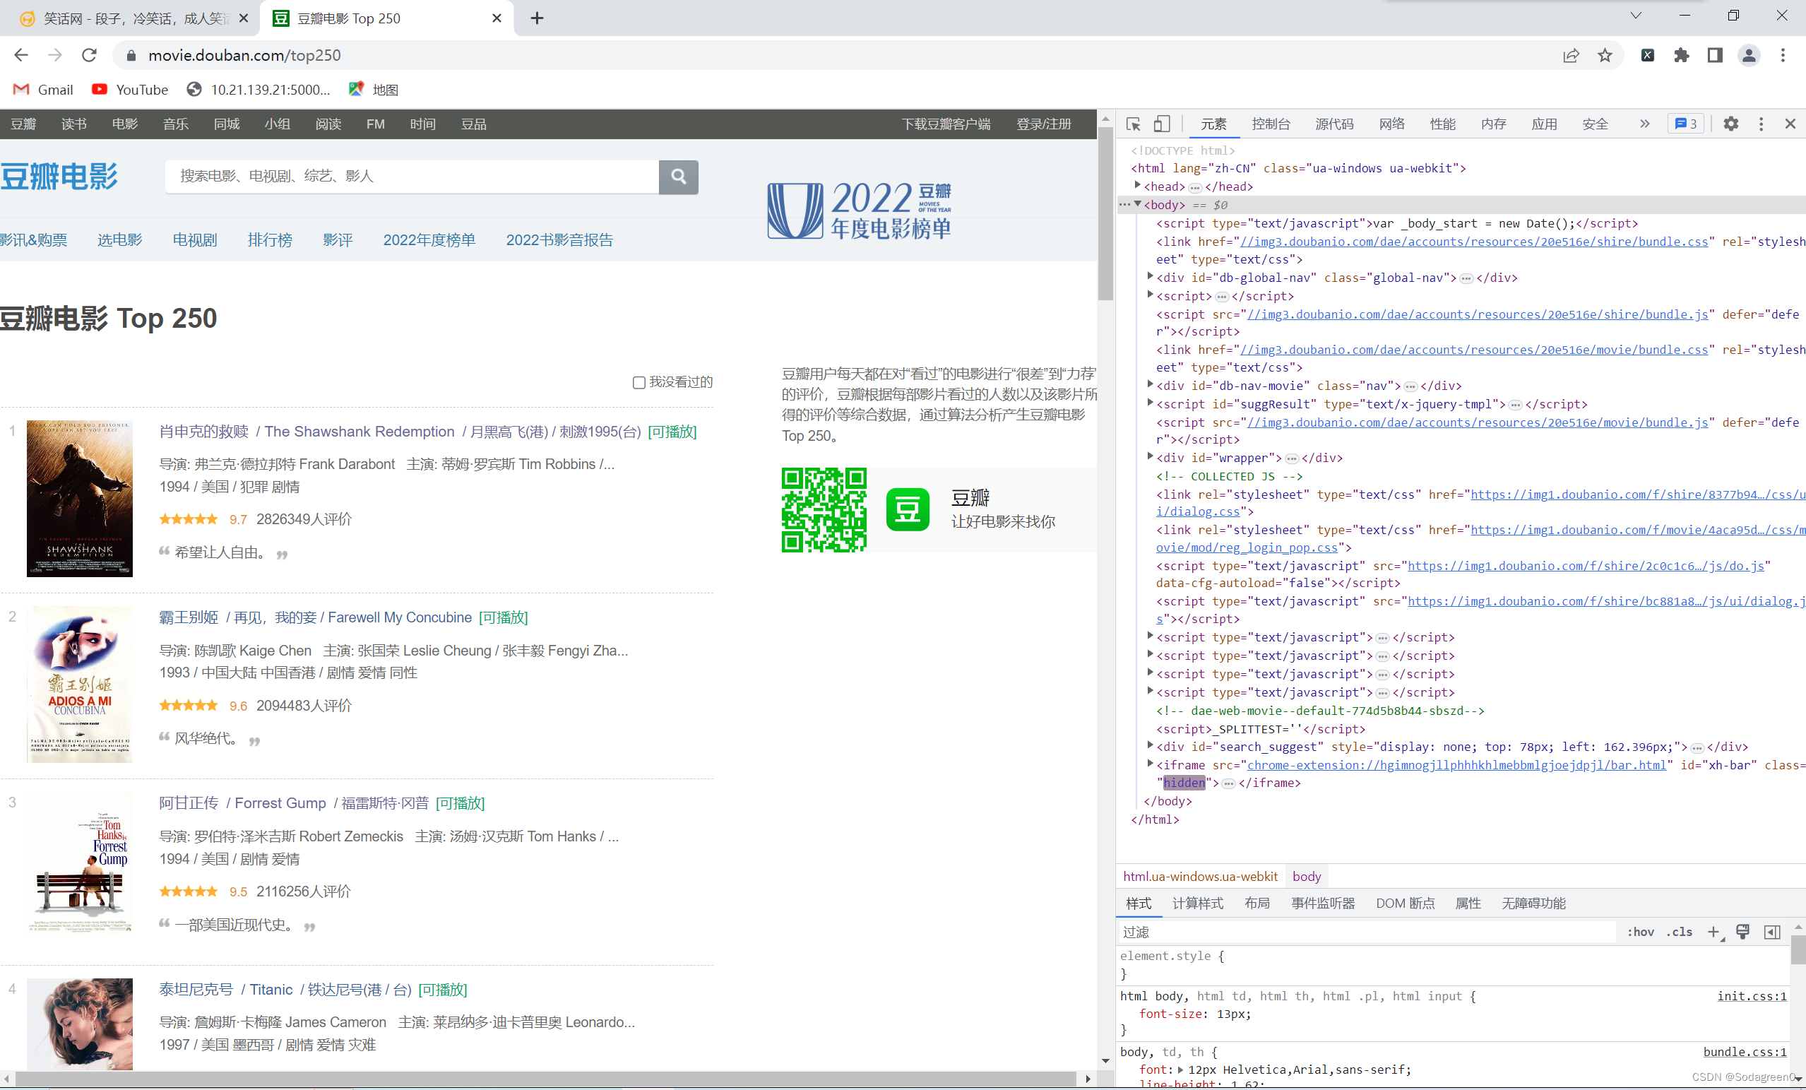Screen dimensions: 1806x1090
Task: Click the address bar URL
Action: (244, 55)
